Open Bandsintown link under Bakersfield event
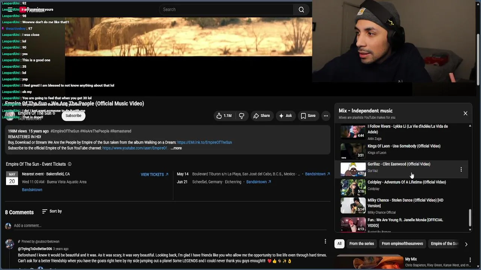The image size is (481, 270). pyautogui.click(x=32, y=190)
